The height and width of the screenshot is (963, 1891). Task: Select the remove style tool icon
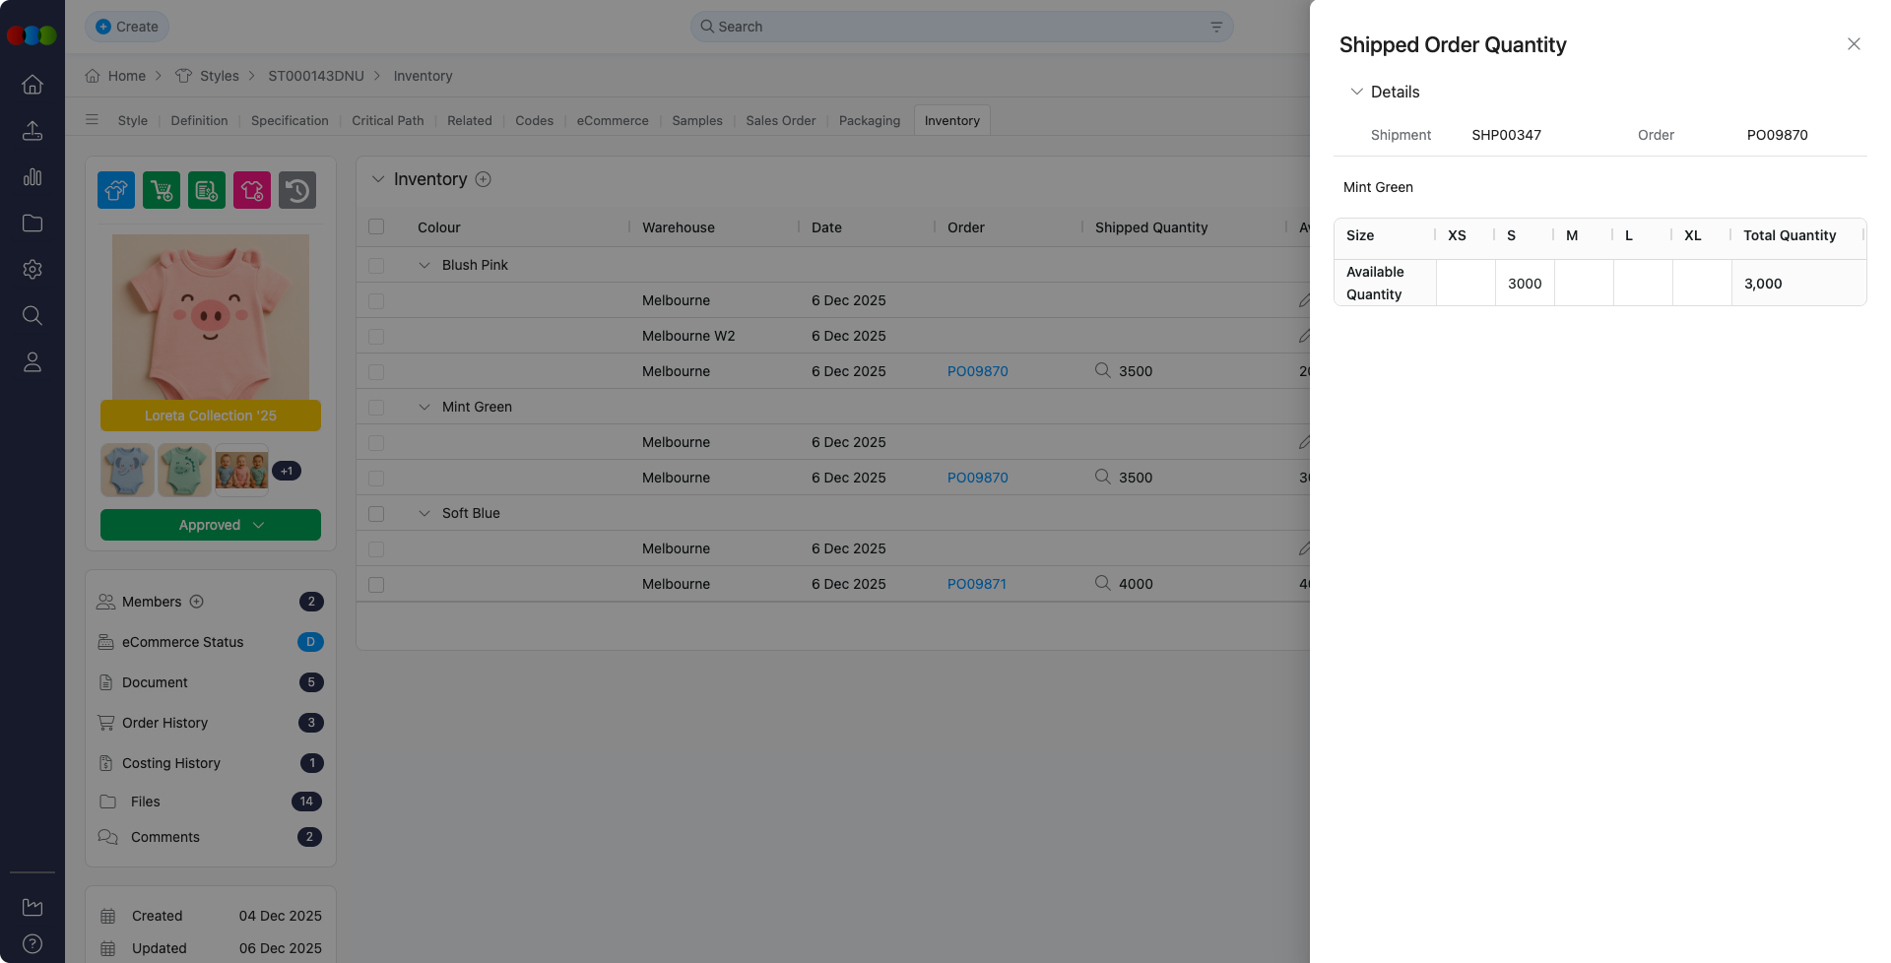pos(251,190)
